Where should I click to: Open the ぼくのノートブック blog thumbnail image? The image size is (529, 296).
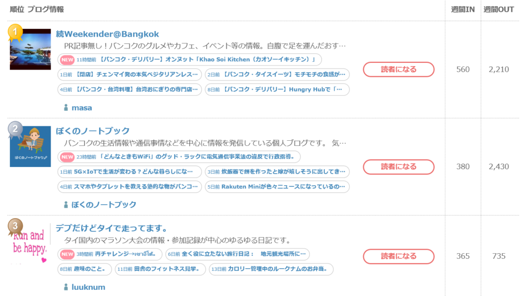click(30, 146)
